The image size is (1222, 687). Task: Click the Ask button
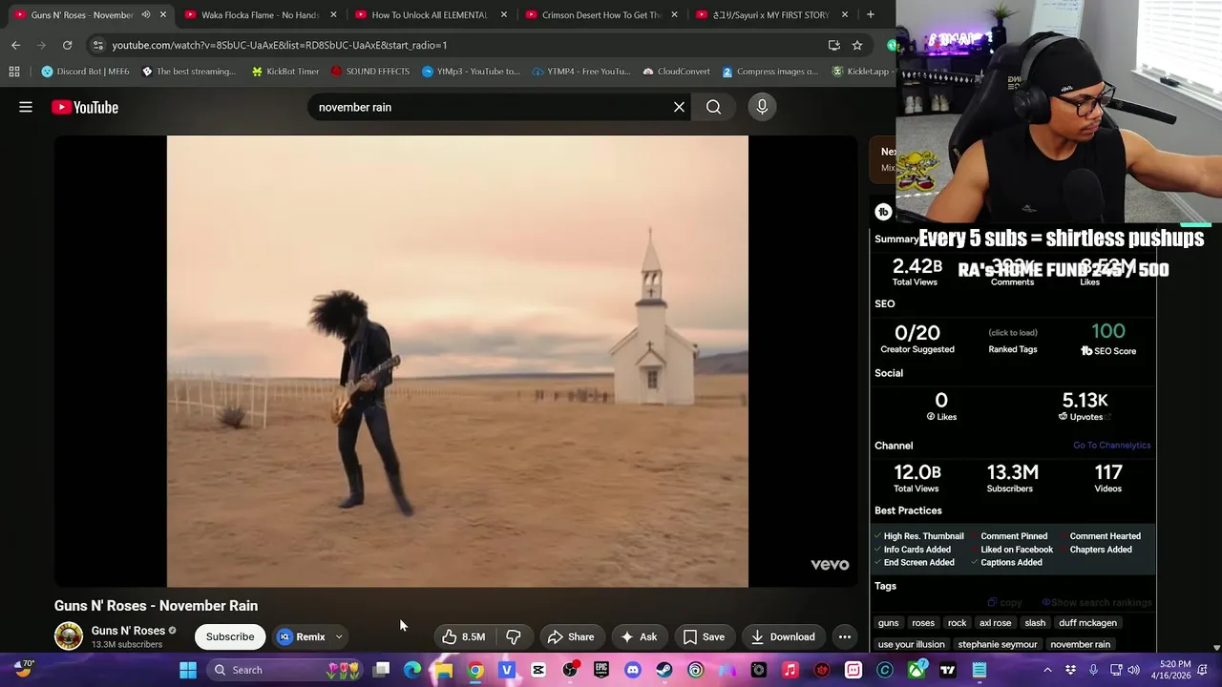639,636
